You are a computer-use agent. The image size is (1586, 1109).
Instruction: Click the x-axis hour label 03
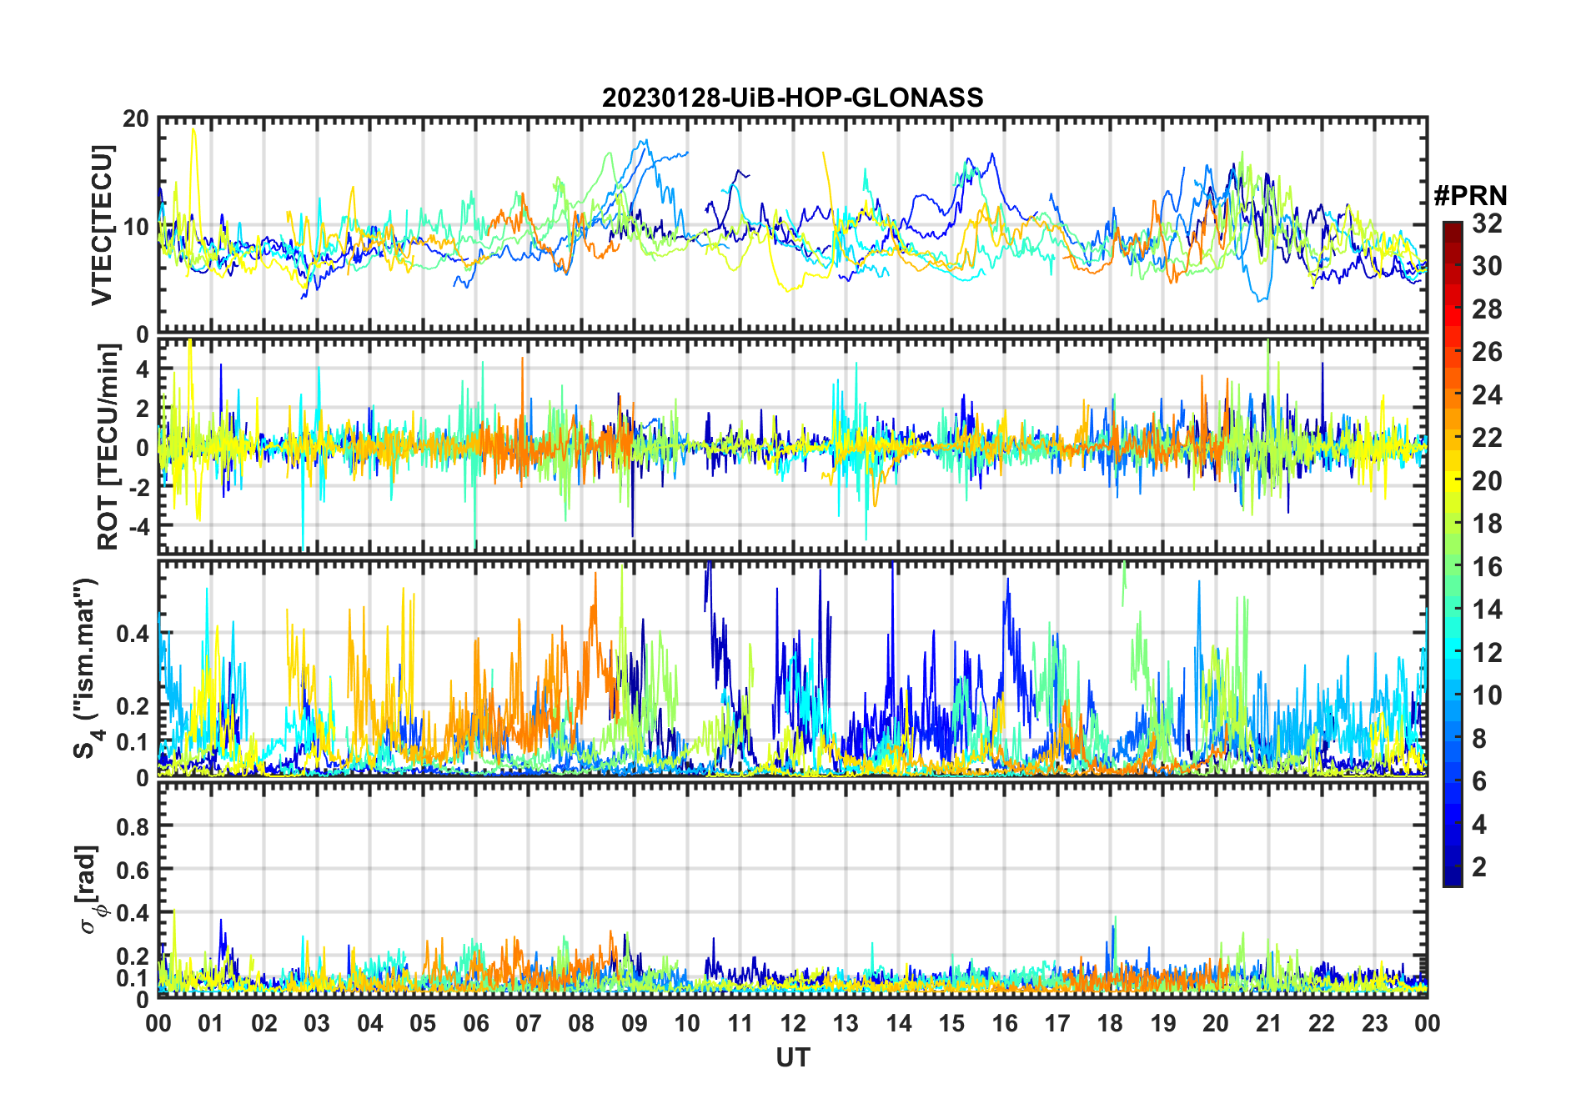point(317,1024)
